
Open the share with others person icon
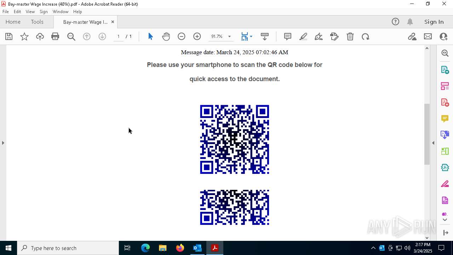click(443, 36)
